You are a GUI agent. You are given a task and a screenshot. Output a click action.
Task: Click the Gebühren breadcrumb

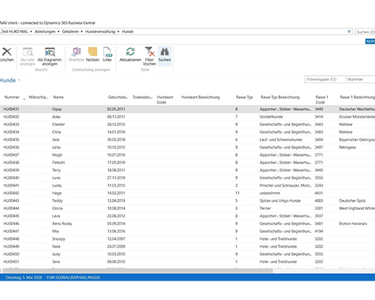[x=70, y=31]
